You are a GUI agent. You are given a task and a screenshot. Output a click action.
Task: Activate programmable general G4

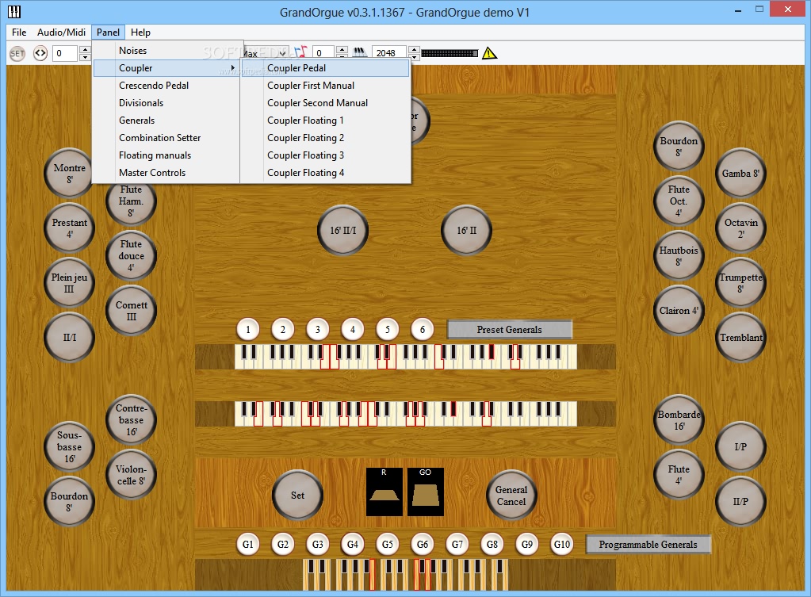[x=353, y=544]
